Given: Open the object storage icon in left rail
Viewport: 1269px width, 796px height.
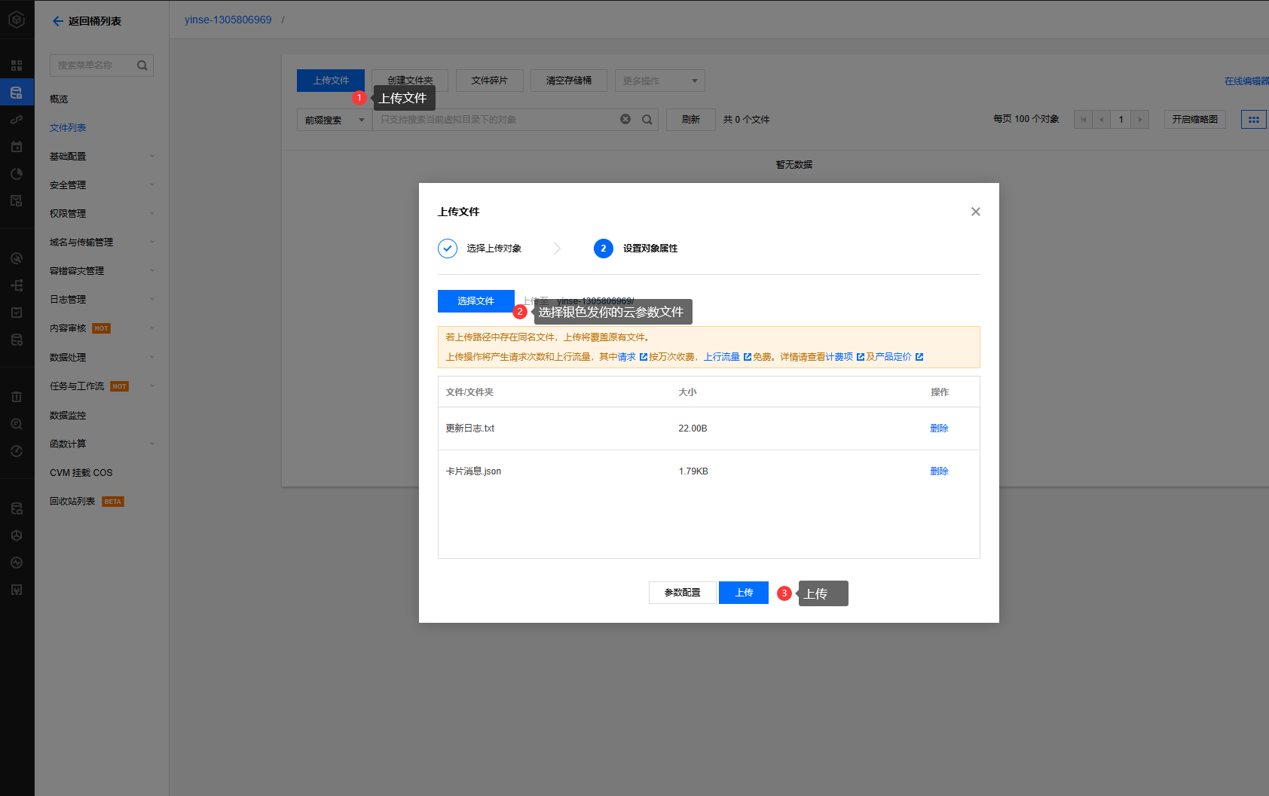Looking at the screenshot, I should (17, 93).
